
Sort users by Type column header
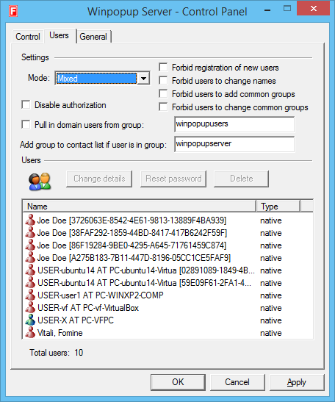tap(278, 207)
